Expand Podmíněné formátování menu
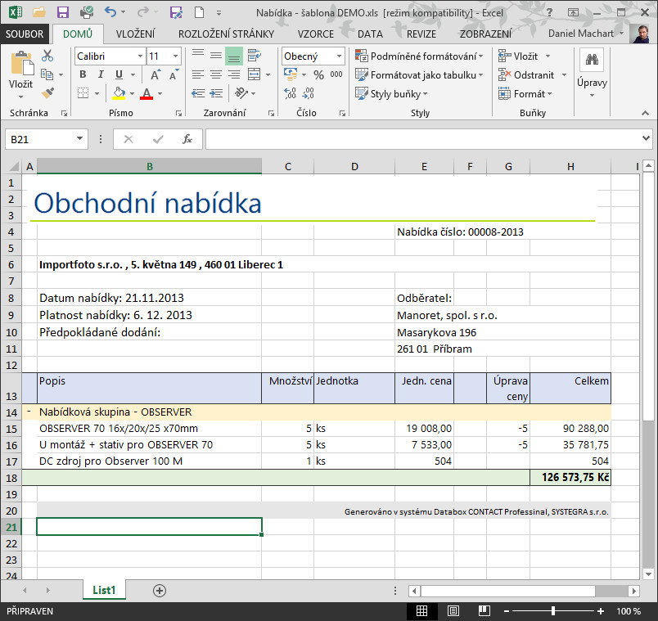658x621 pixels. click(x=419, y=56)
